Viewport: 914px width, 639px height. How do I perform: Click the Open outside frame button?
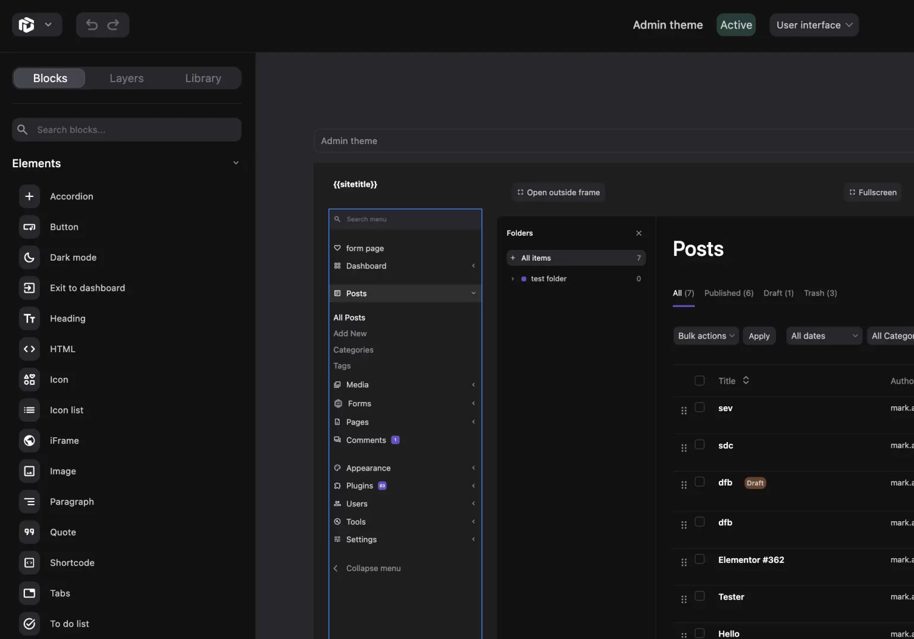[x=558, y=192]
